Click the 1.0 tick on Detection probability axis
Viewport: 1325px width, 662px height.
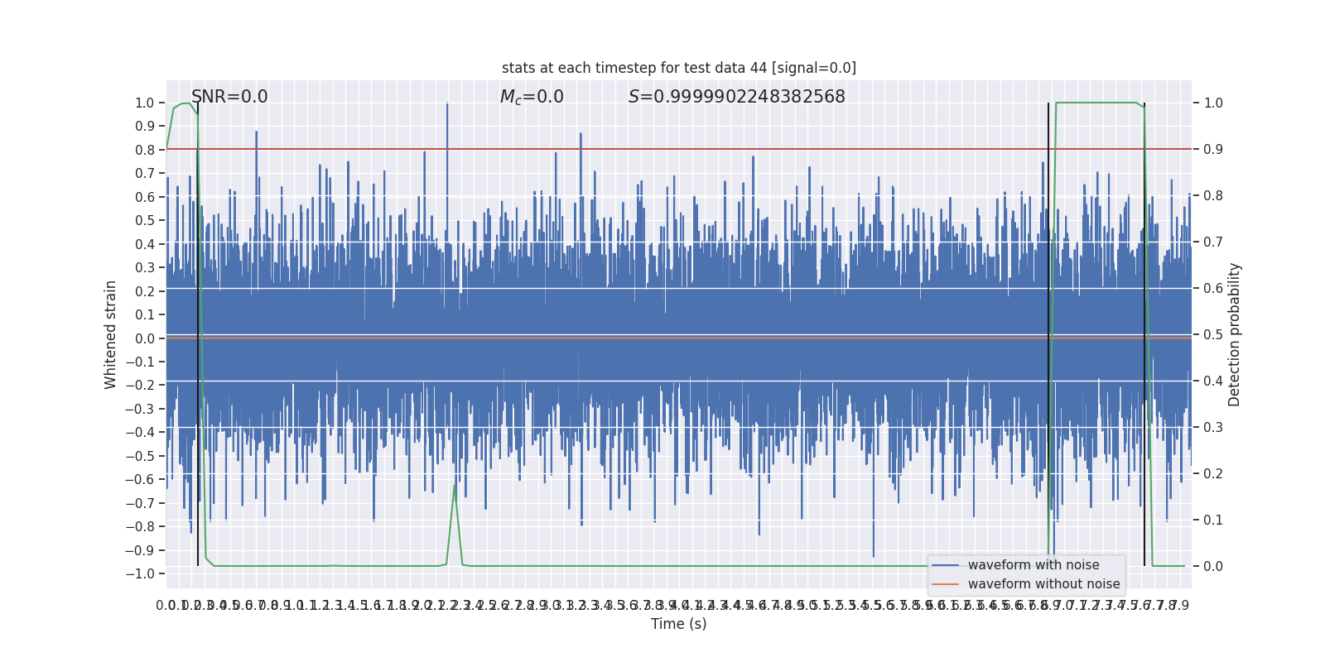tap(1213, 103)
